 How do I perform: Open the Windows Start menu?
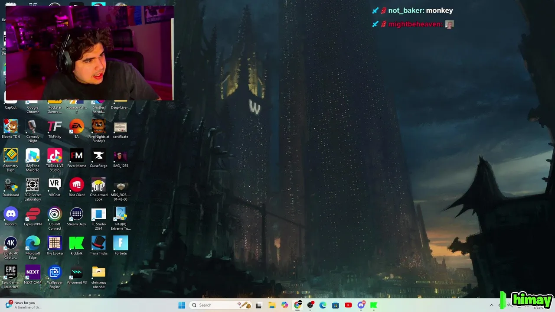tap(182, 305)
